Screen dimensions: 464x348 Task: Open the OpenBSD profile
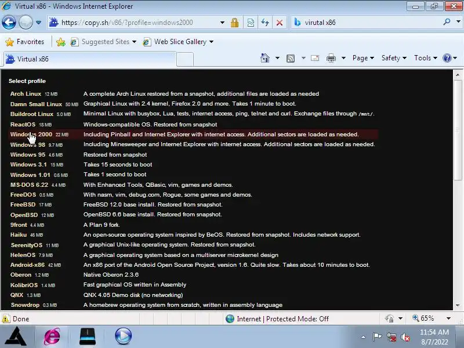pos(24,215)
